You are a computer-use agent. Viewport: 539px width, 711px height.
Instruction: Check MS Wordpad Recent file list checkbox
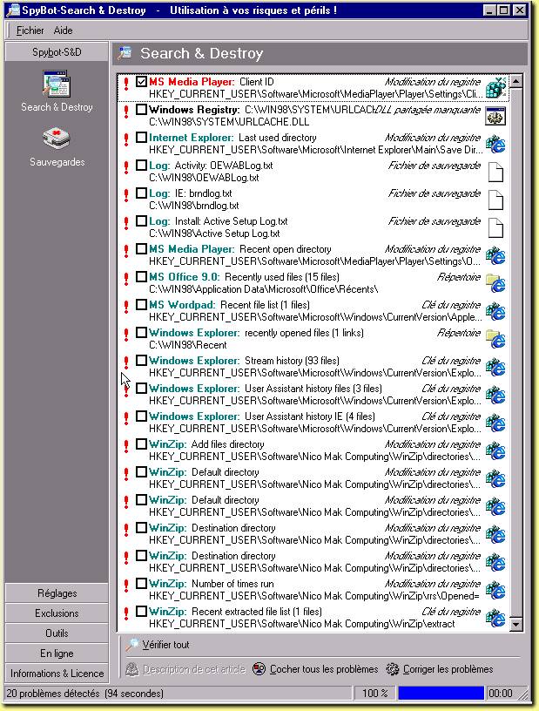(x=141, y=305)
